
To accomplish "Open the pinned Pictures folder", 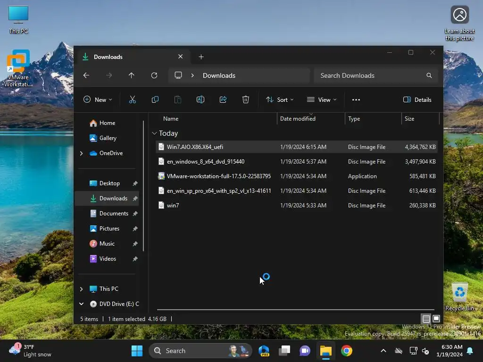I will (109, 229).
